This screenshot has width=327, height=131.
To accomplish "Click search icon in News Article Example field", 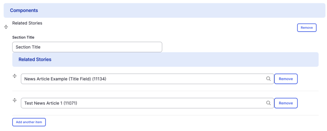I will click(269, 79).
